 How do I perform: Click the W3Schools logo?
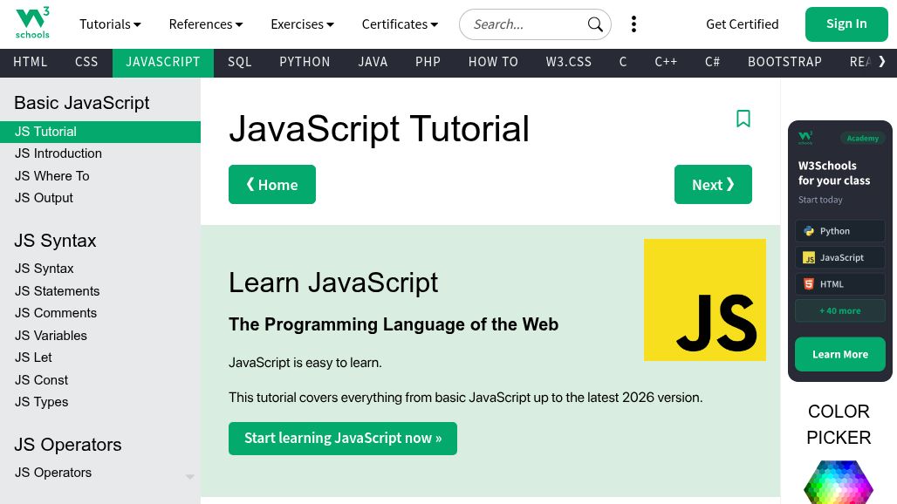pos(32,24)
